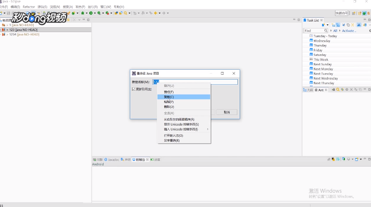Click the Search Buildfiles magnifier in Ant panel
Screen dimensions: 371x207
click(338, 90)
